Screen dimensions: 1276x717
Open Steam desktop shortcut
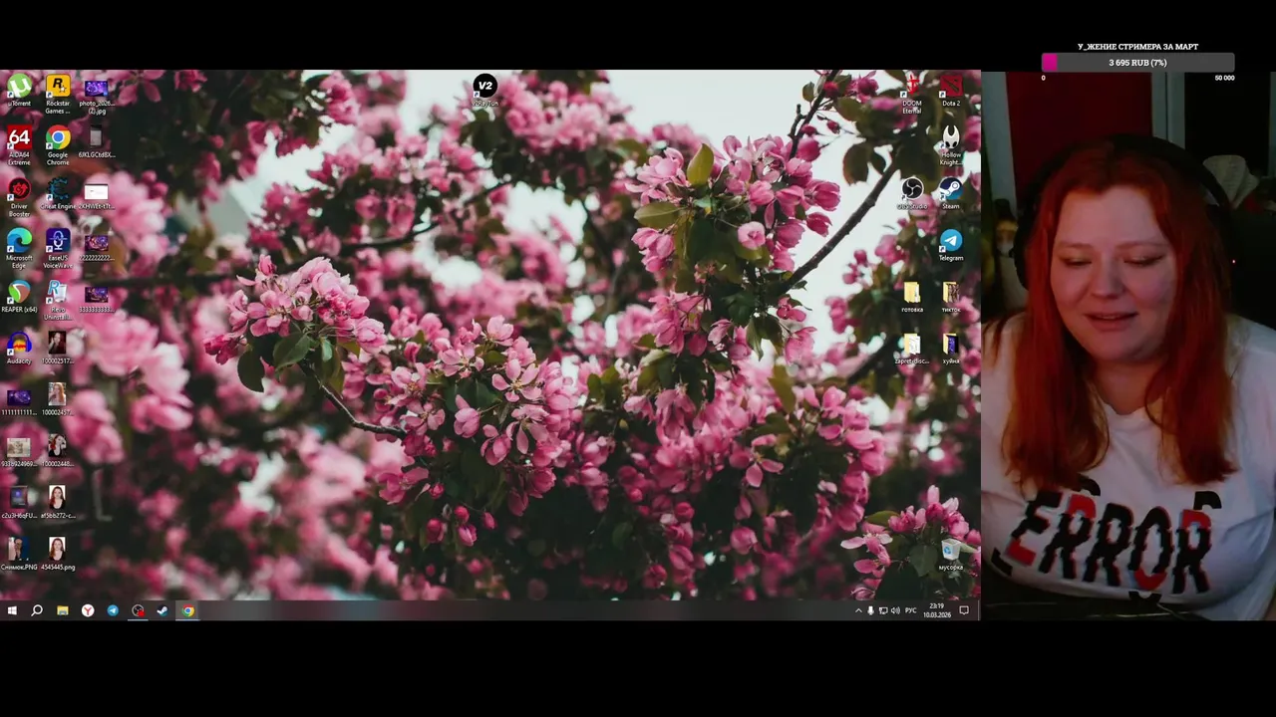click(x=951, y=193)
